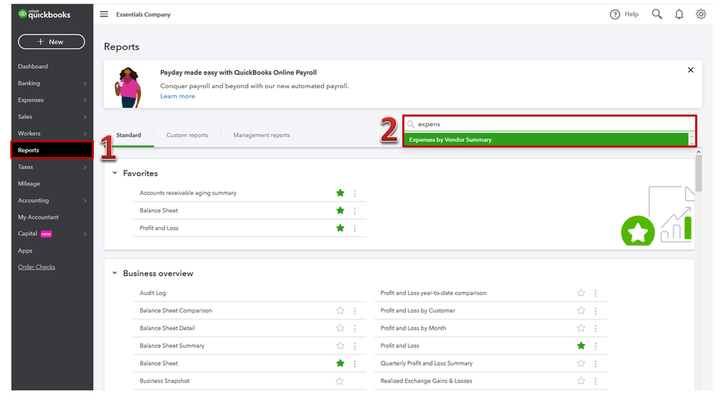
Task: Click the QuickBooks logo
Action: 44,14
